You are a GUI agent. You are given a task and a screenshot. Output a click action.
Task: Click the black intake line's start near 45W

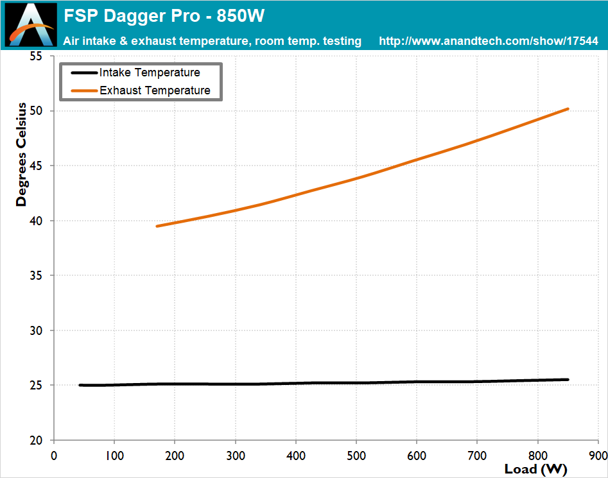[80, 385]
